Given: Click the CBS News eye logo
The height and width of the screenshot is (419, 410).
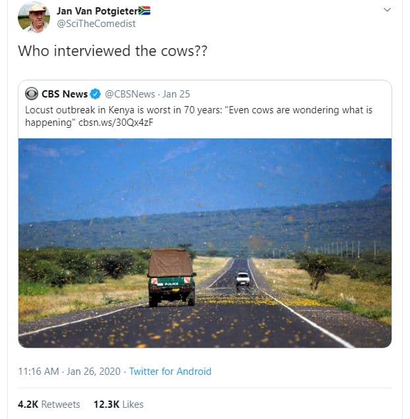Looking at the screenshot, I should click(32, 94).
